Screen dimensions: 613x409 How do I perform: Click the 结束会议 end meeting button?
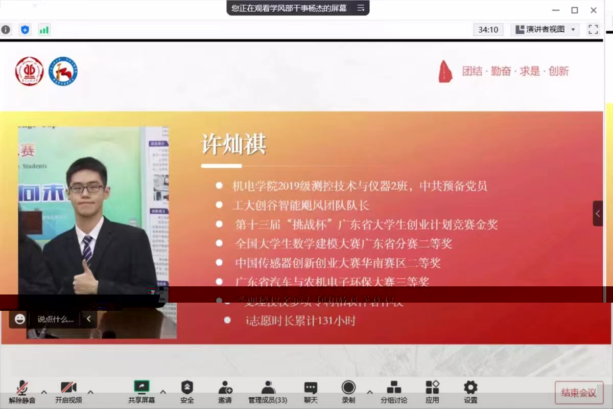click(x=579, y=393)
